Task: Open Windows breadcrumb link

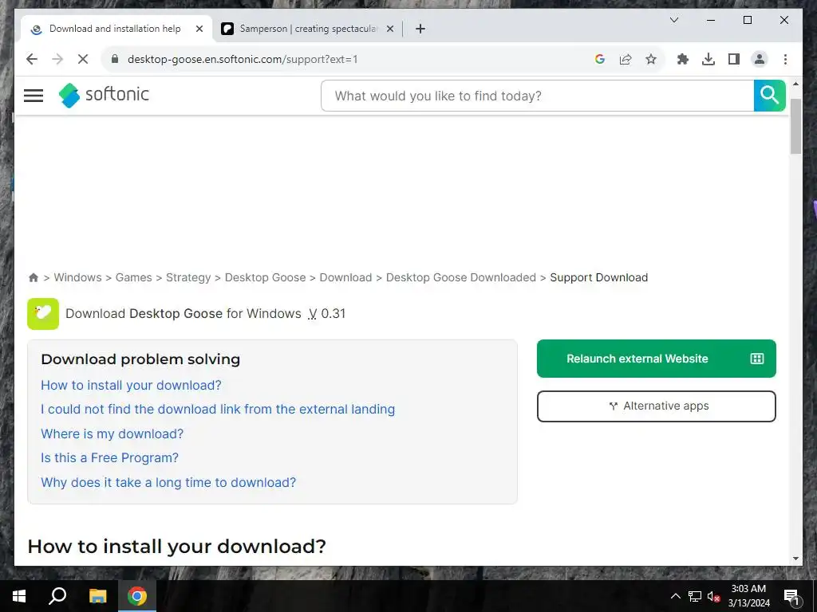Action: [77, 277]
